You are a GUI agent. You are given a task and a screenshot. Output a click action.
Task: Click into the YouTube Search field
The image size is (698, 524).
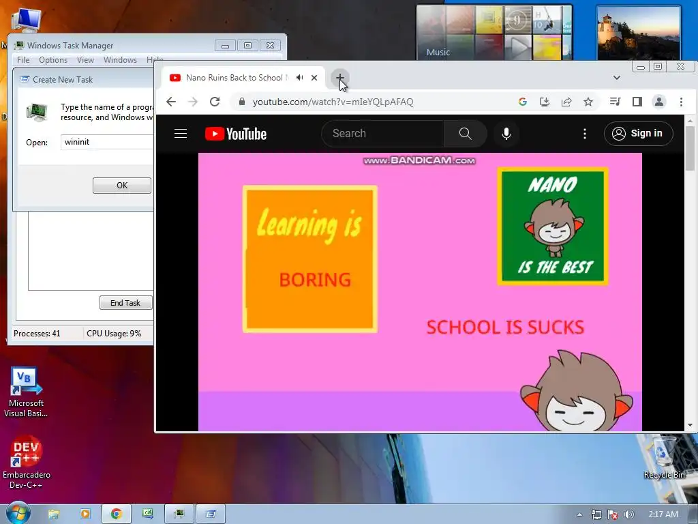tap(383, 133)
